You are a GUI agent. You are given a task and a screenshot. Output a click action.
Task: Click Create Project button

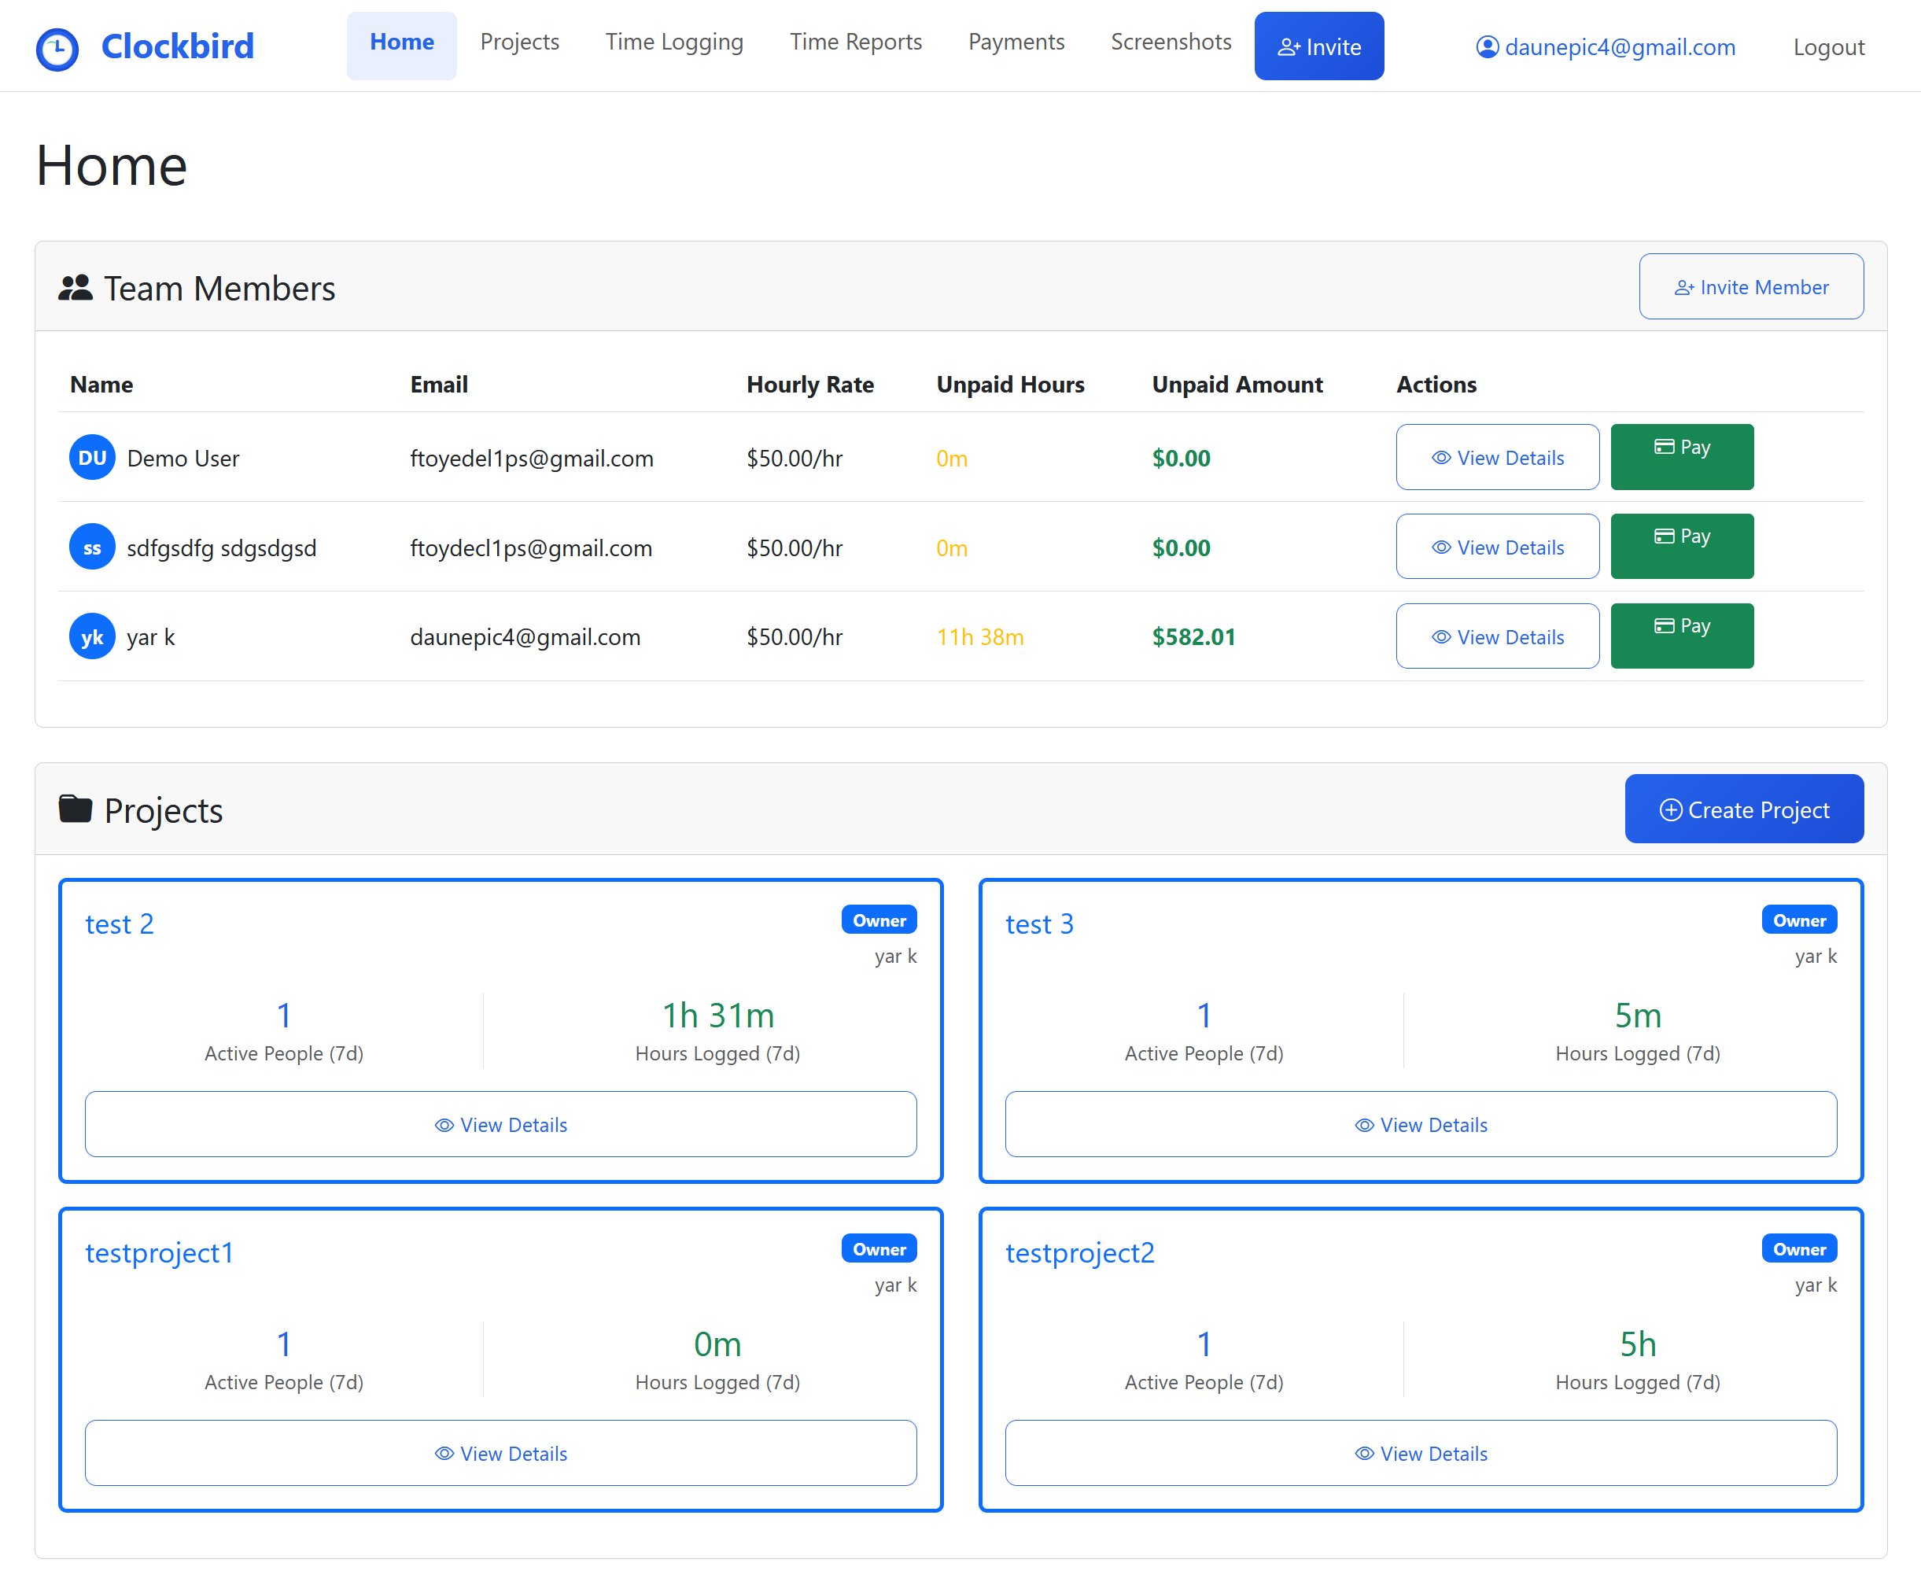[x=1743, y=809]
